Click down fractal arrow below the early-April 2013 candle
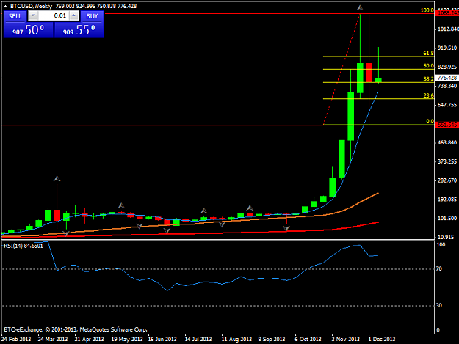The height and width of the screenshot is (344, 459). [66, 233]
